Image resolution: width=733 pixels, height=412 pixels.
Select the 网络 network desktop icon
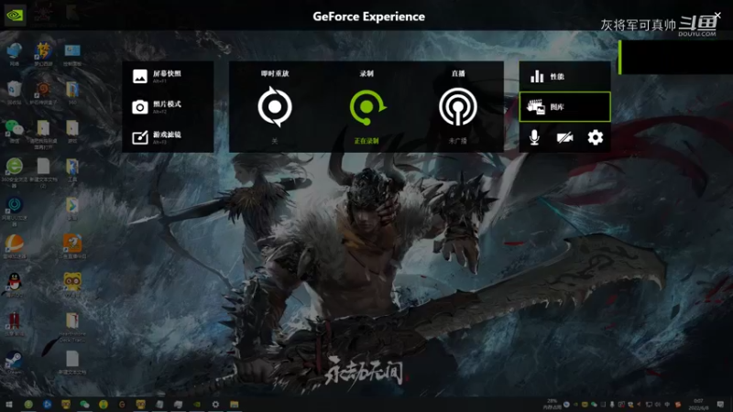click(x=15, y=54)
